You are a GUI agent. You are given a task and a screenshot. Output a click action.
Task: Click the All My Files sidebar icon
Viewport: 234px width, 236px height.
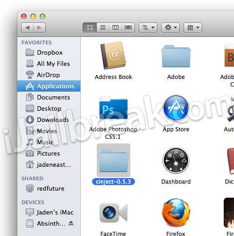coord(30,64)
